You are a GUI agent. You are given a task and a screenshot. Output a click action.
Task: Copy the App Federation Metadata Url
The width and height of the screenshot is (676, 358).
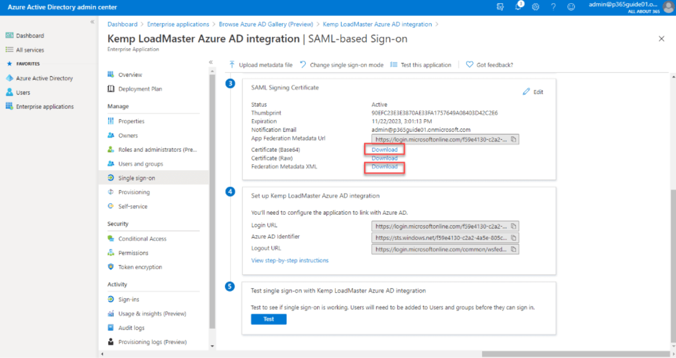click(513, 139)
